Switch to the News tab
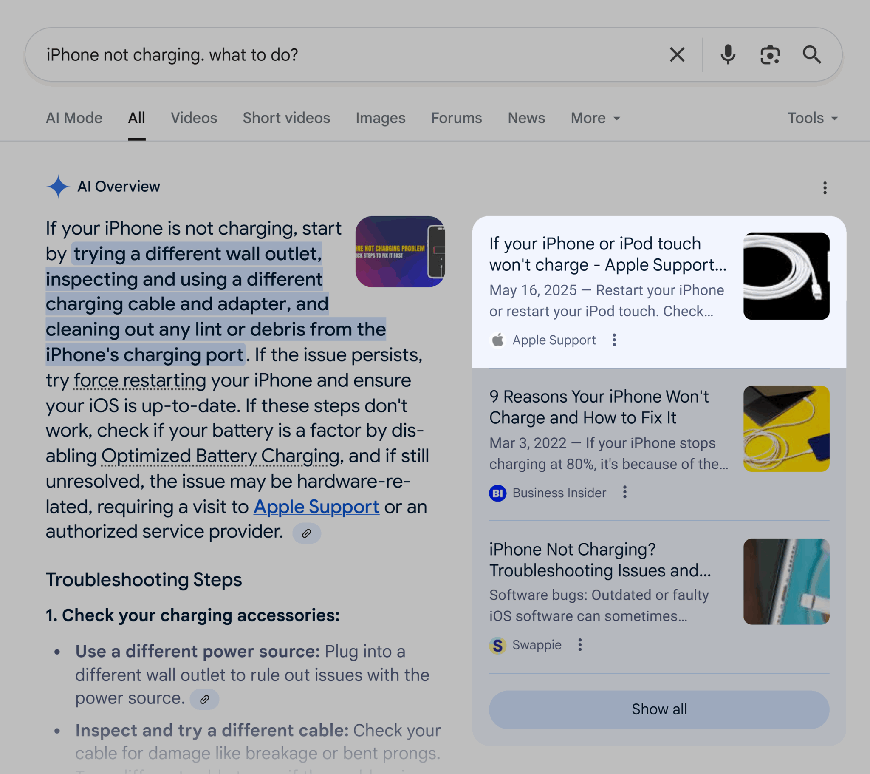 click(526, 118)
